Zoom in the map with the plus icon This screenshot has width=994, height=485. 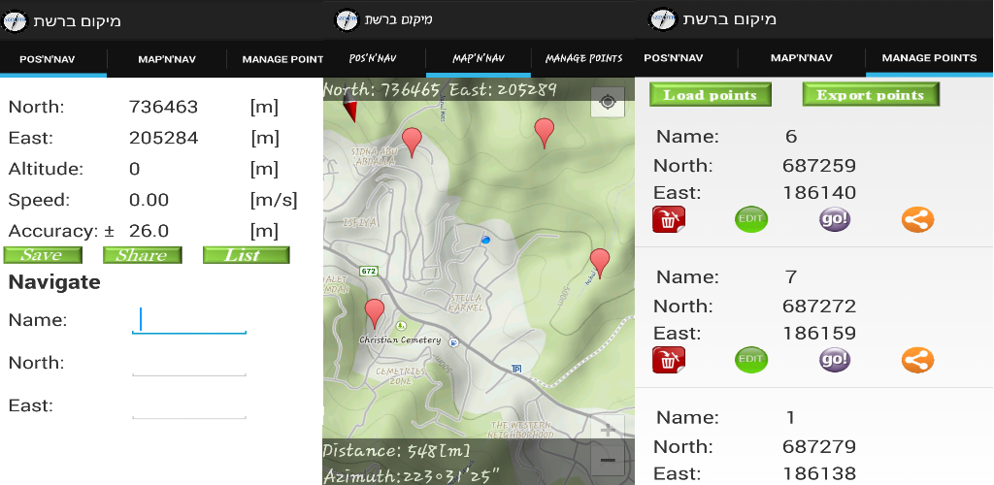(608, 431)
